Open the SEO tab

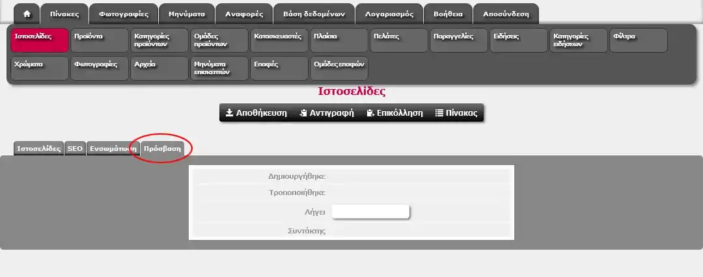coord(75,148)
